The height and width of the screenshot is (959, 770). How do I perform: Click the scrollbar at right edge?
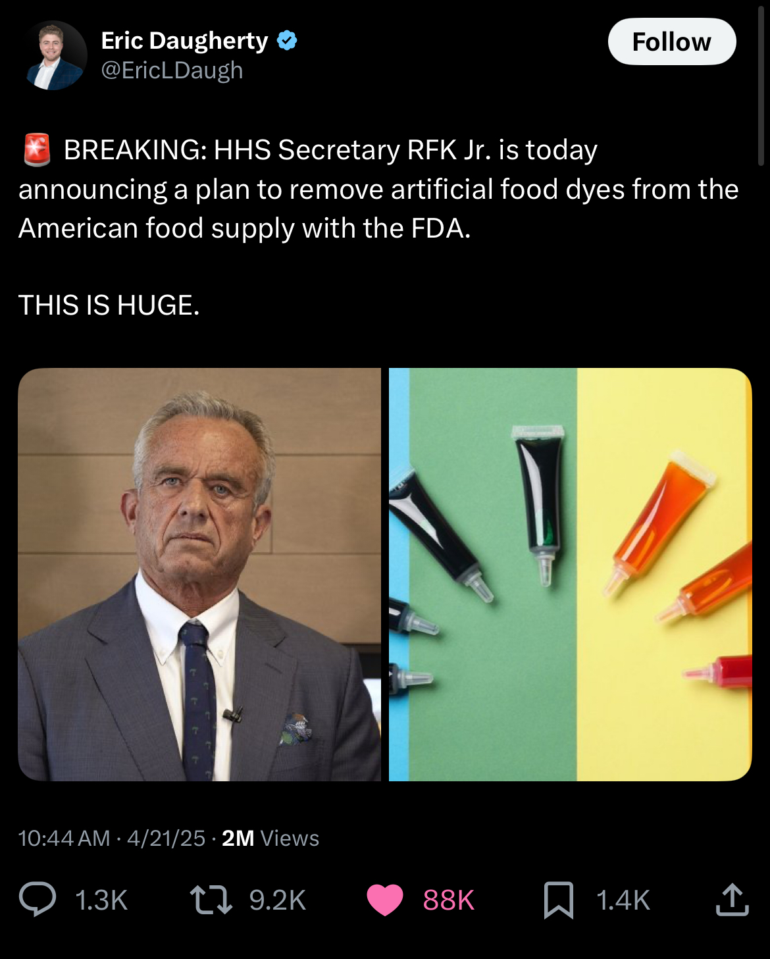pos(761,86)
